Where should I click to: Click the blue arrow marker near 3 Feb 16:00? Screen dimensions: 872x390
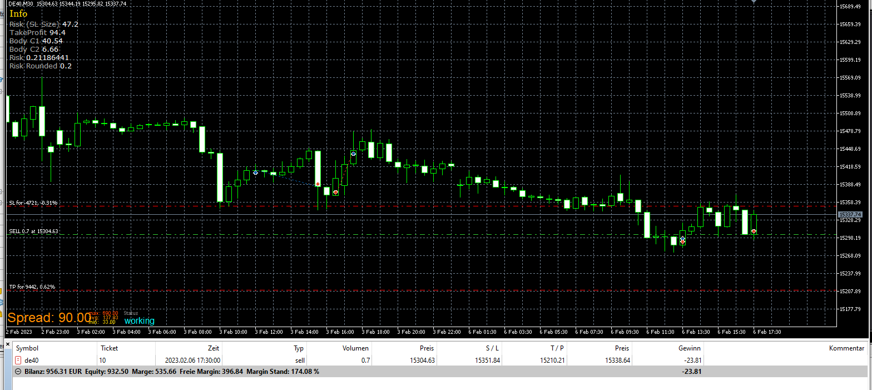(x=353, y=153)
